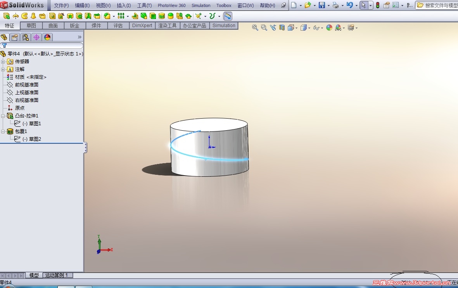Screen dimensions: 458x288
Task: Select the Shell feature icon
Action: tap(153, 16)
